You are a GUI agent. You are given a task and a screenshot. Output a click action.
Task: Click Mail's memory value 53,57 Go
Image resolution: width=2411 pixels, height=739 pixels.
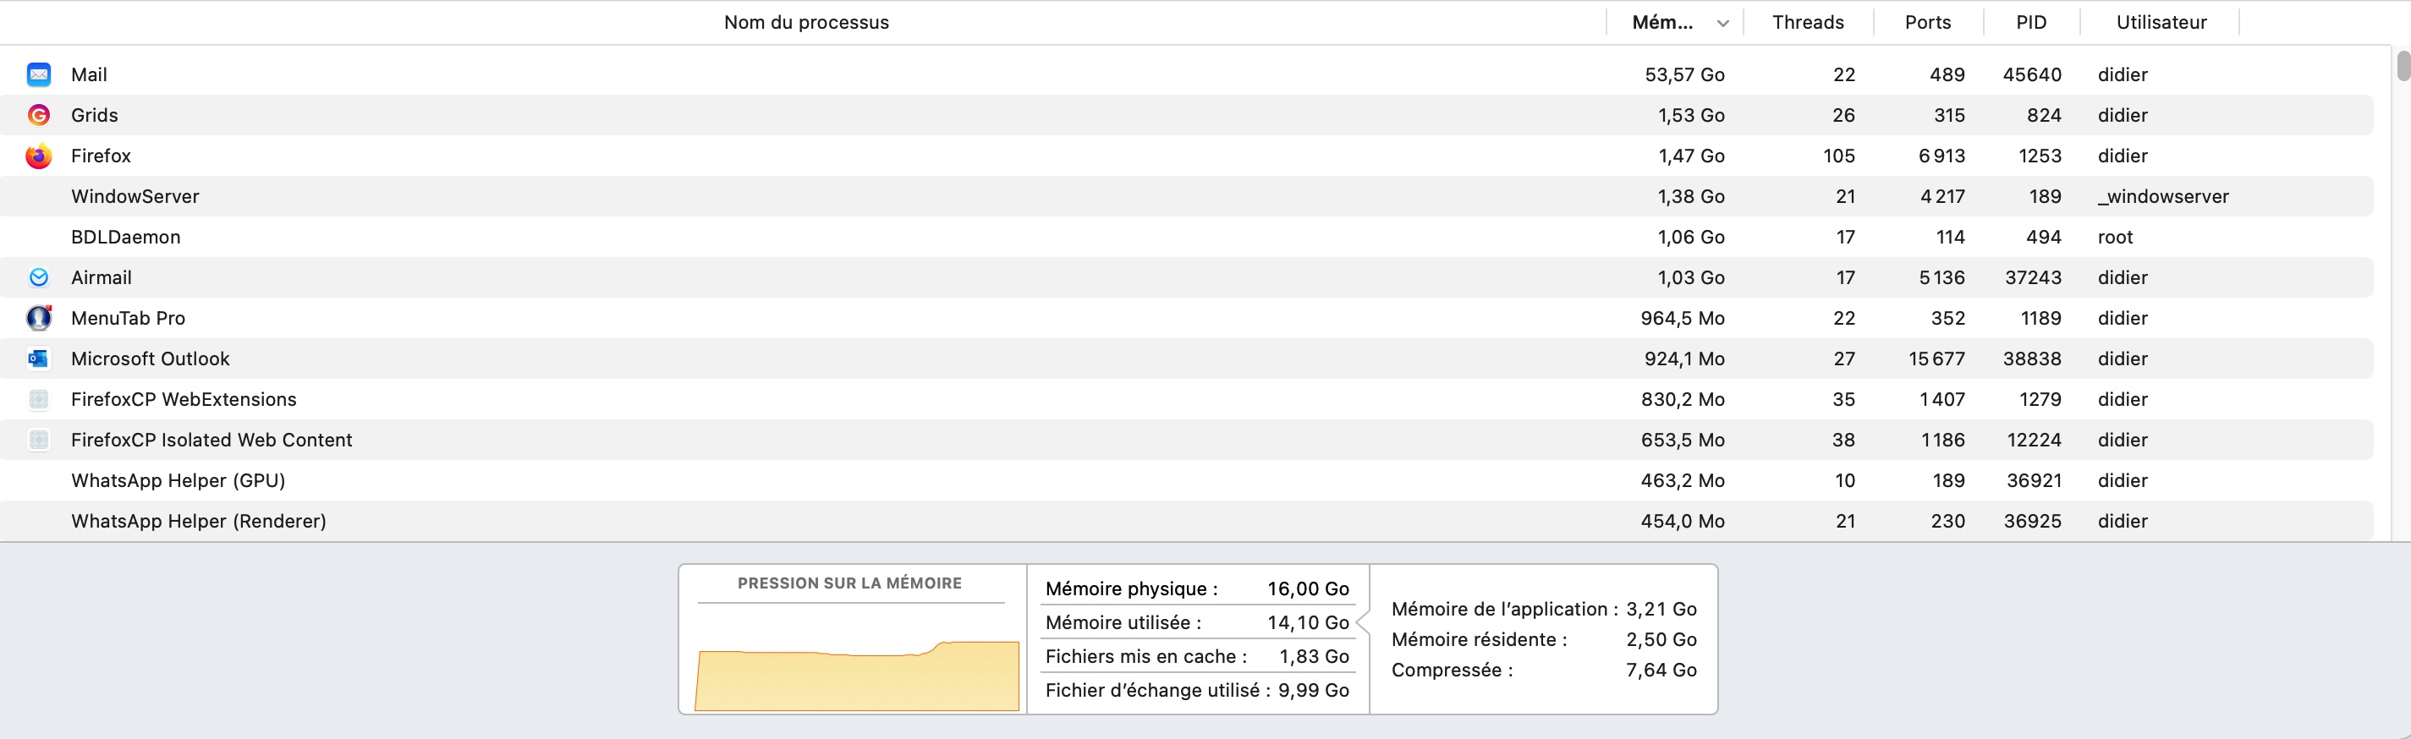click(1684, 75)
